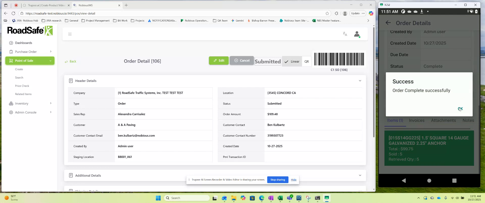This screenshot has height=203, width=485.
Task: Open Task View from taskbar
Action: point(215,198)
